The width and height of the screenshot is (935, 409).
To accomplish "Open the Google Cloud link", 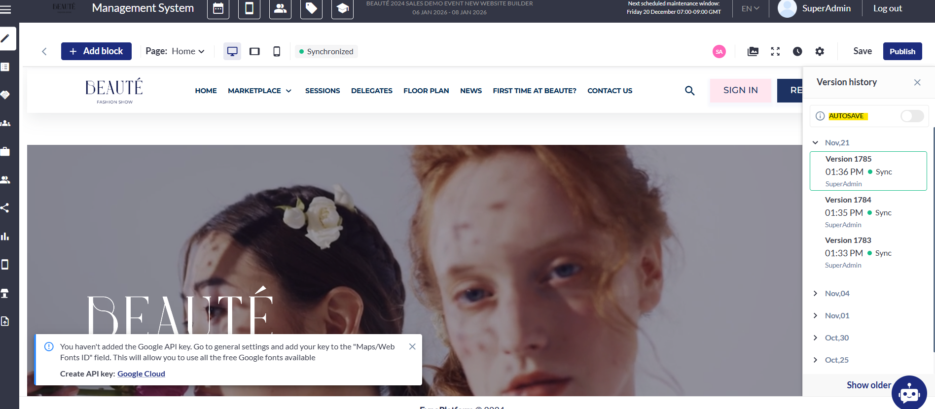I will click(x=141, y=374).
